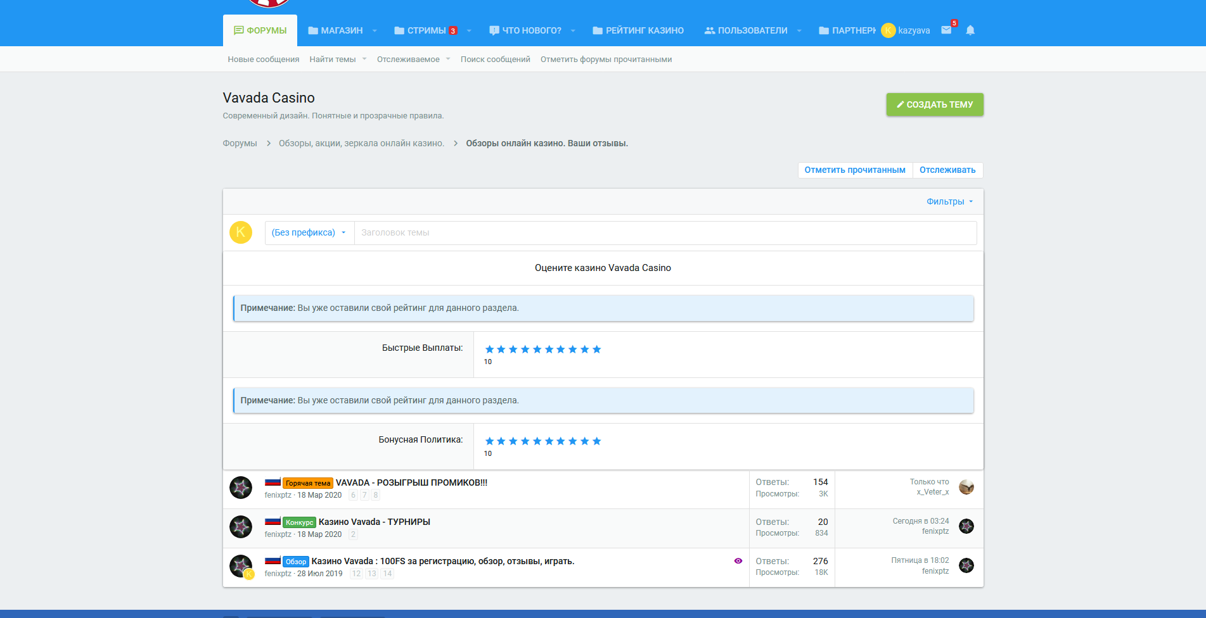1206x618 pixels.
Task: Switch to the ФОРУМЫ tab
Action: 260,30
